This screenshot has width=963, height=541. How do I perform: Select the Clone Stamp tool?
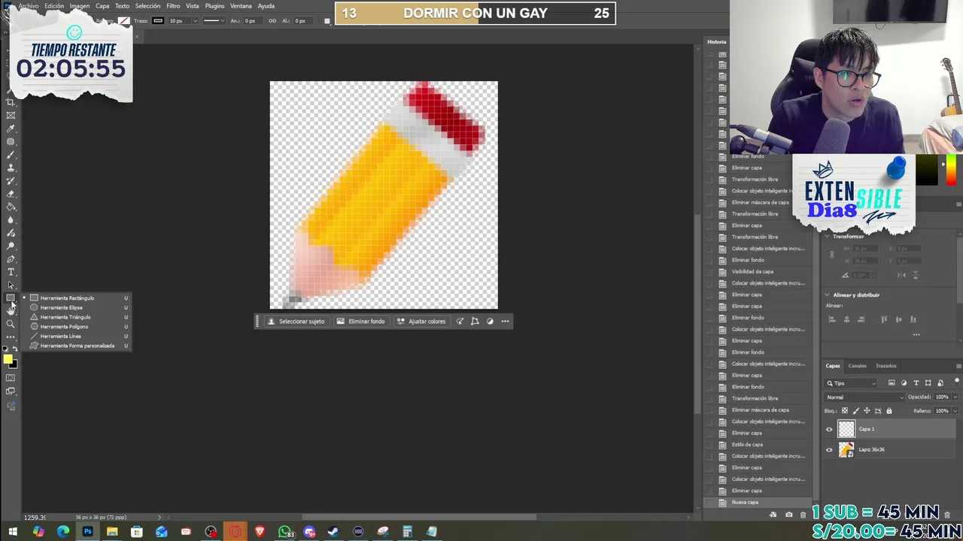pyautogui.click(x=11, y=168)
